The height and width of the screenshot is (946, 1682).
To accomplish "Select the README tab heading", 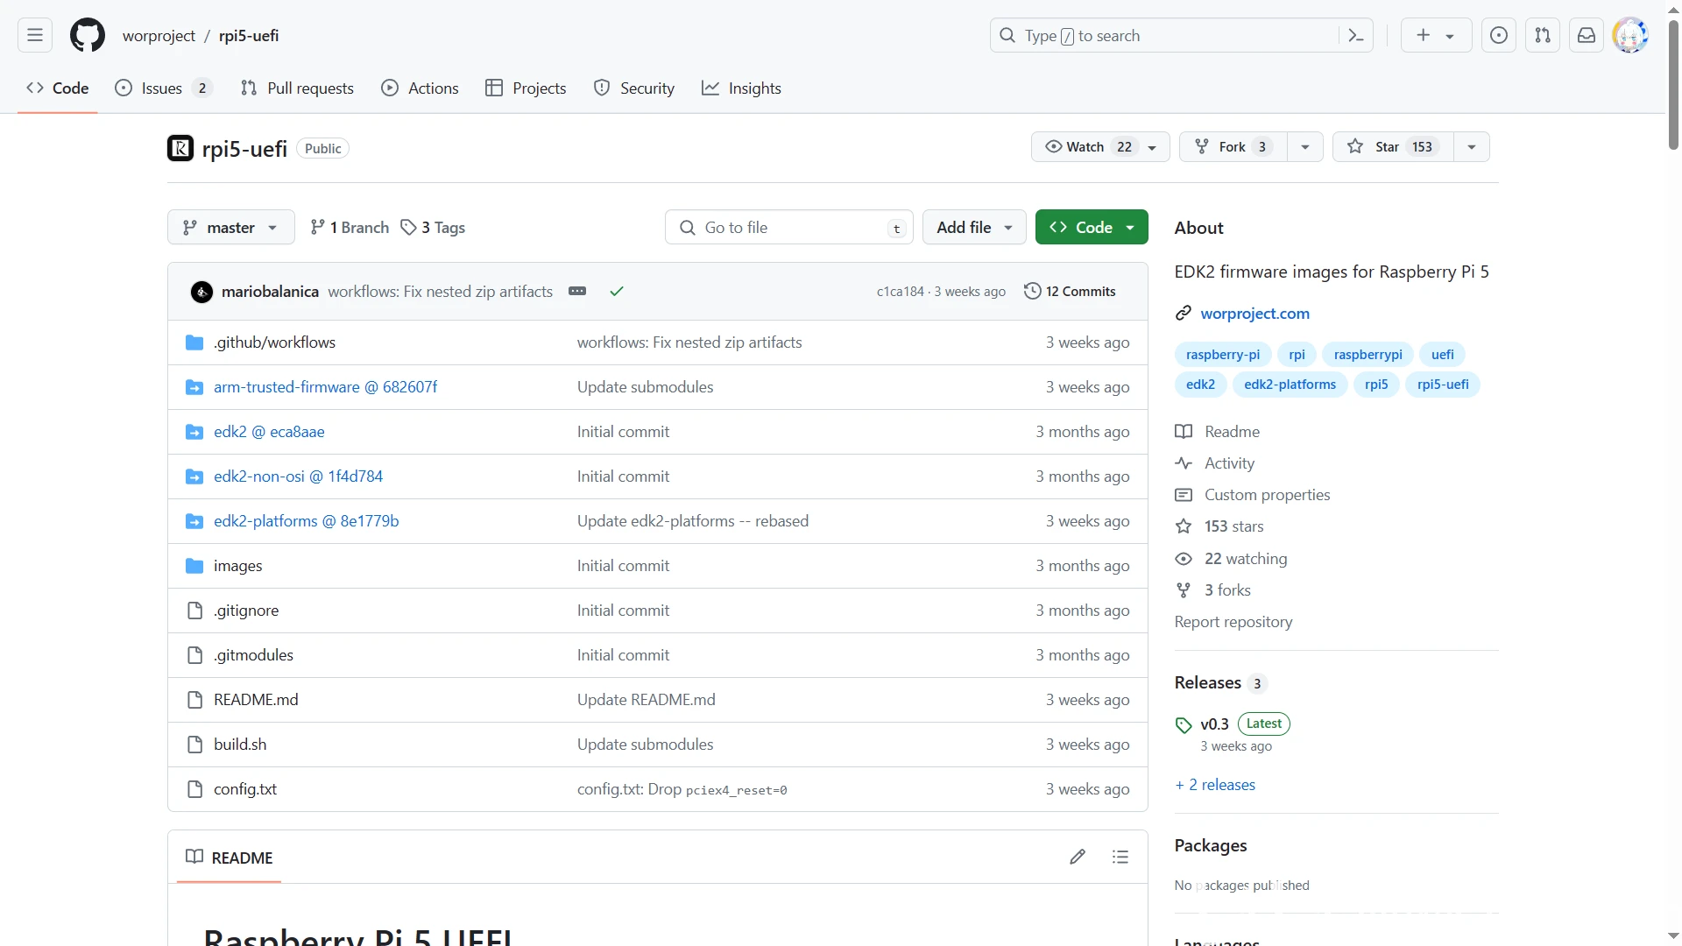I will [x=230, y=858].
